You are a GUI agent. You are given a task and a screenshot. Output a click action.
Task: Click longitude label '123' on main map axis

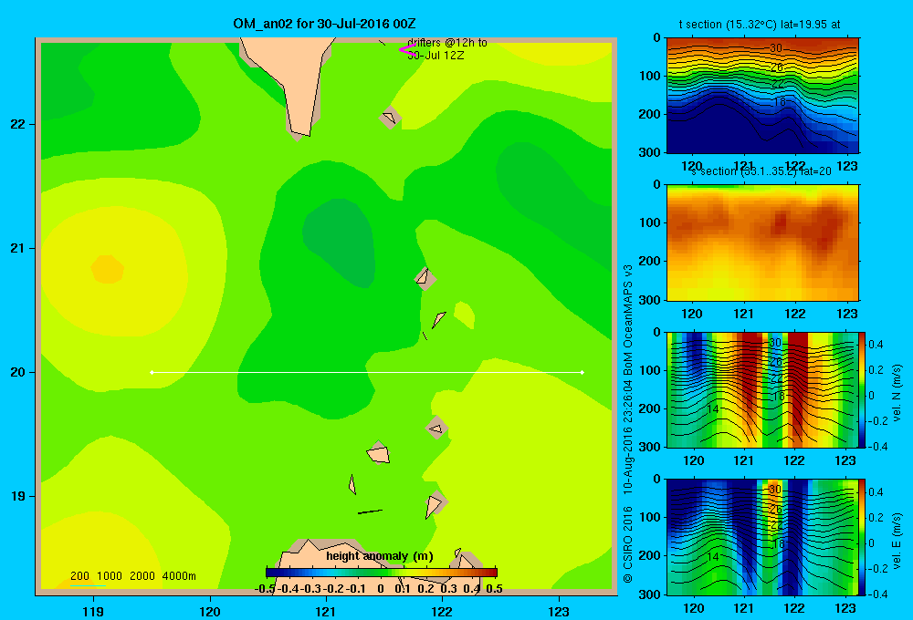pos(559,611)
